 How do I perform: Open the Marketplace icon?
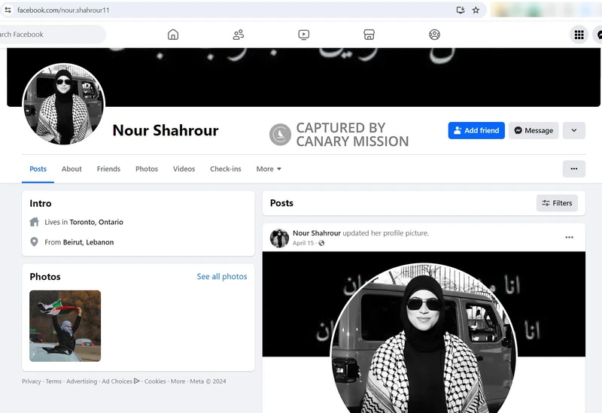coord(369,35)
